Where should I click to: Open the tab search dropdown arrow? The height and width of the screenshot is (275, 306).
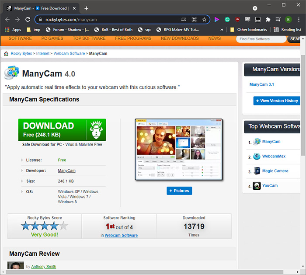tap(255, 8)
